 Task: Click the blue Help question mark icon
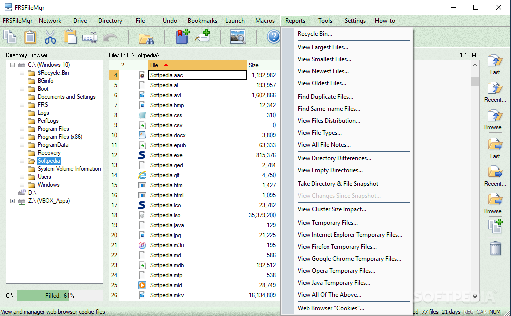[x=274, y=37]
